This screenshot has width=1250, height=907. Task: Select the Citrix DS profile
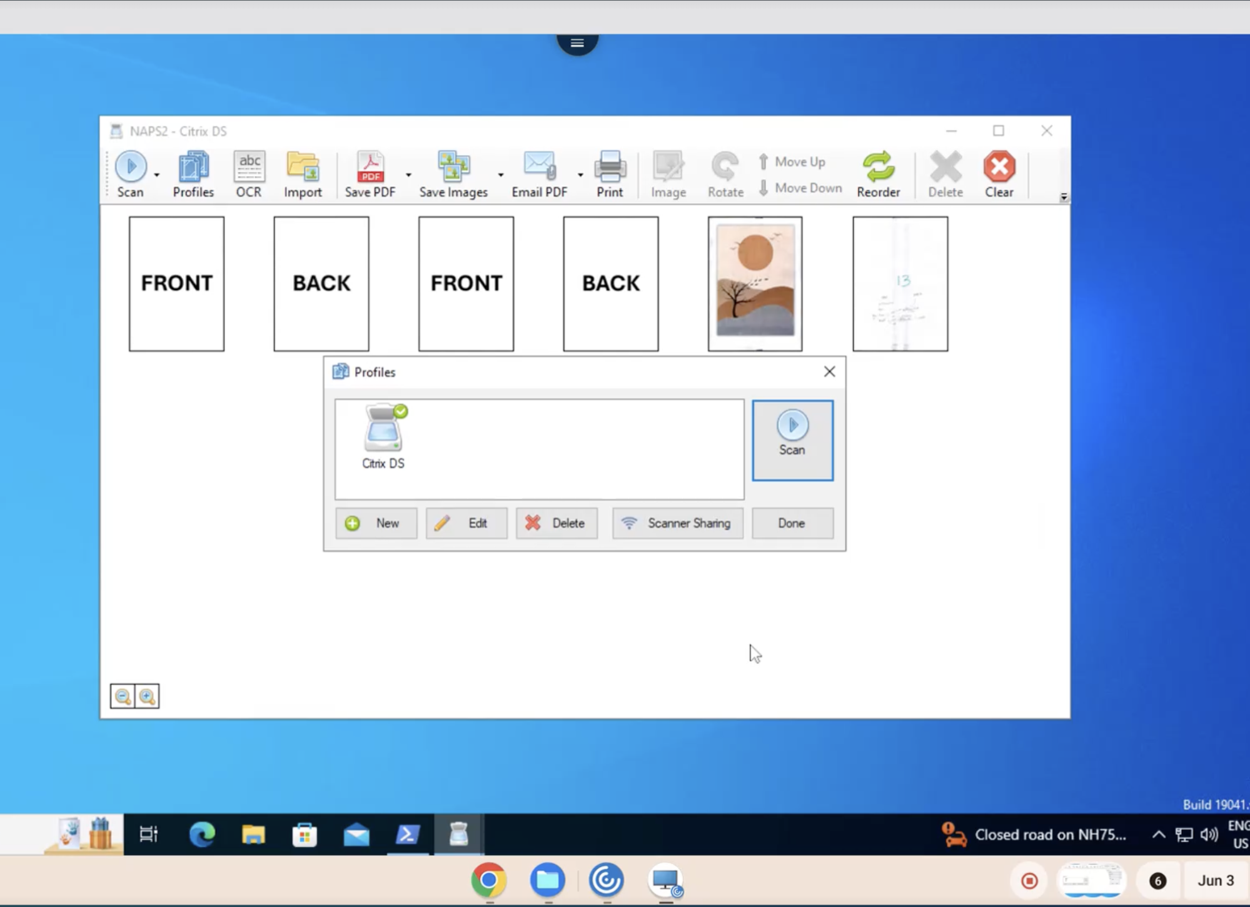[383, 437]
